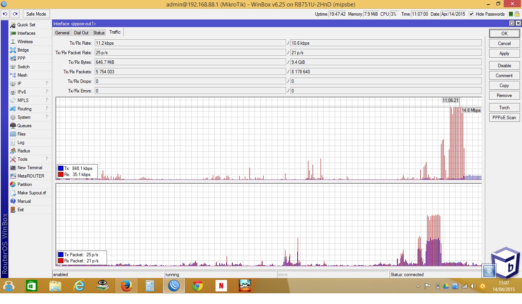Click the Date value Apr/14/2015
The height and width of the screenshot is (304, 522).
453,14
